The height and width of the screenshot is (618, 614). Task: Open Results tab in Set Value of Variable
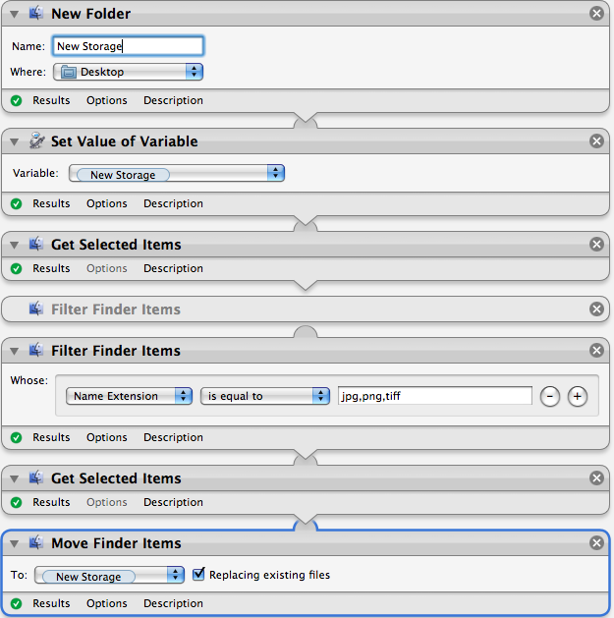pos(51,203)
